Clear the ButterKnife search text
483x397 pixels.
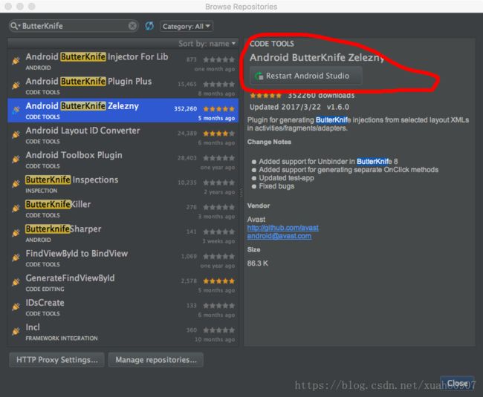pos(132,26)
